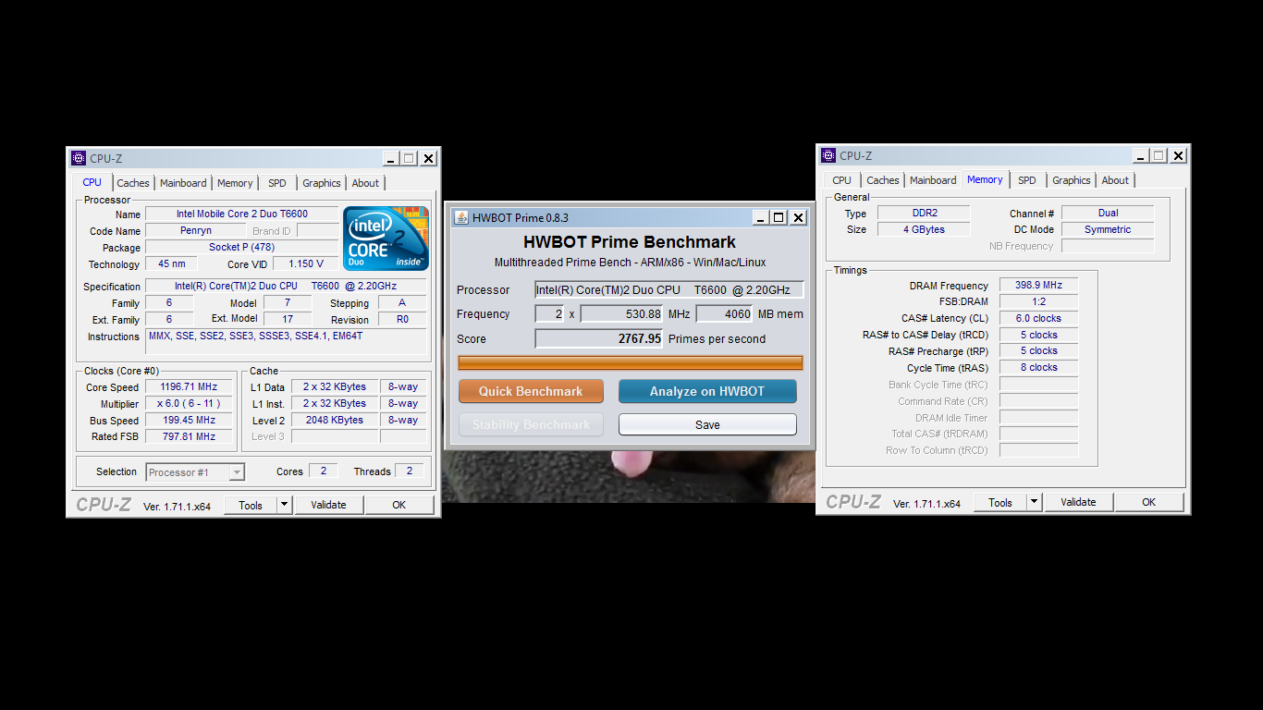
Task: Click Tools button in left CPU-Z window
Action: (251, 505)
